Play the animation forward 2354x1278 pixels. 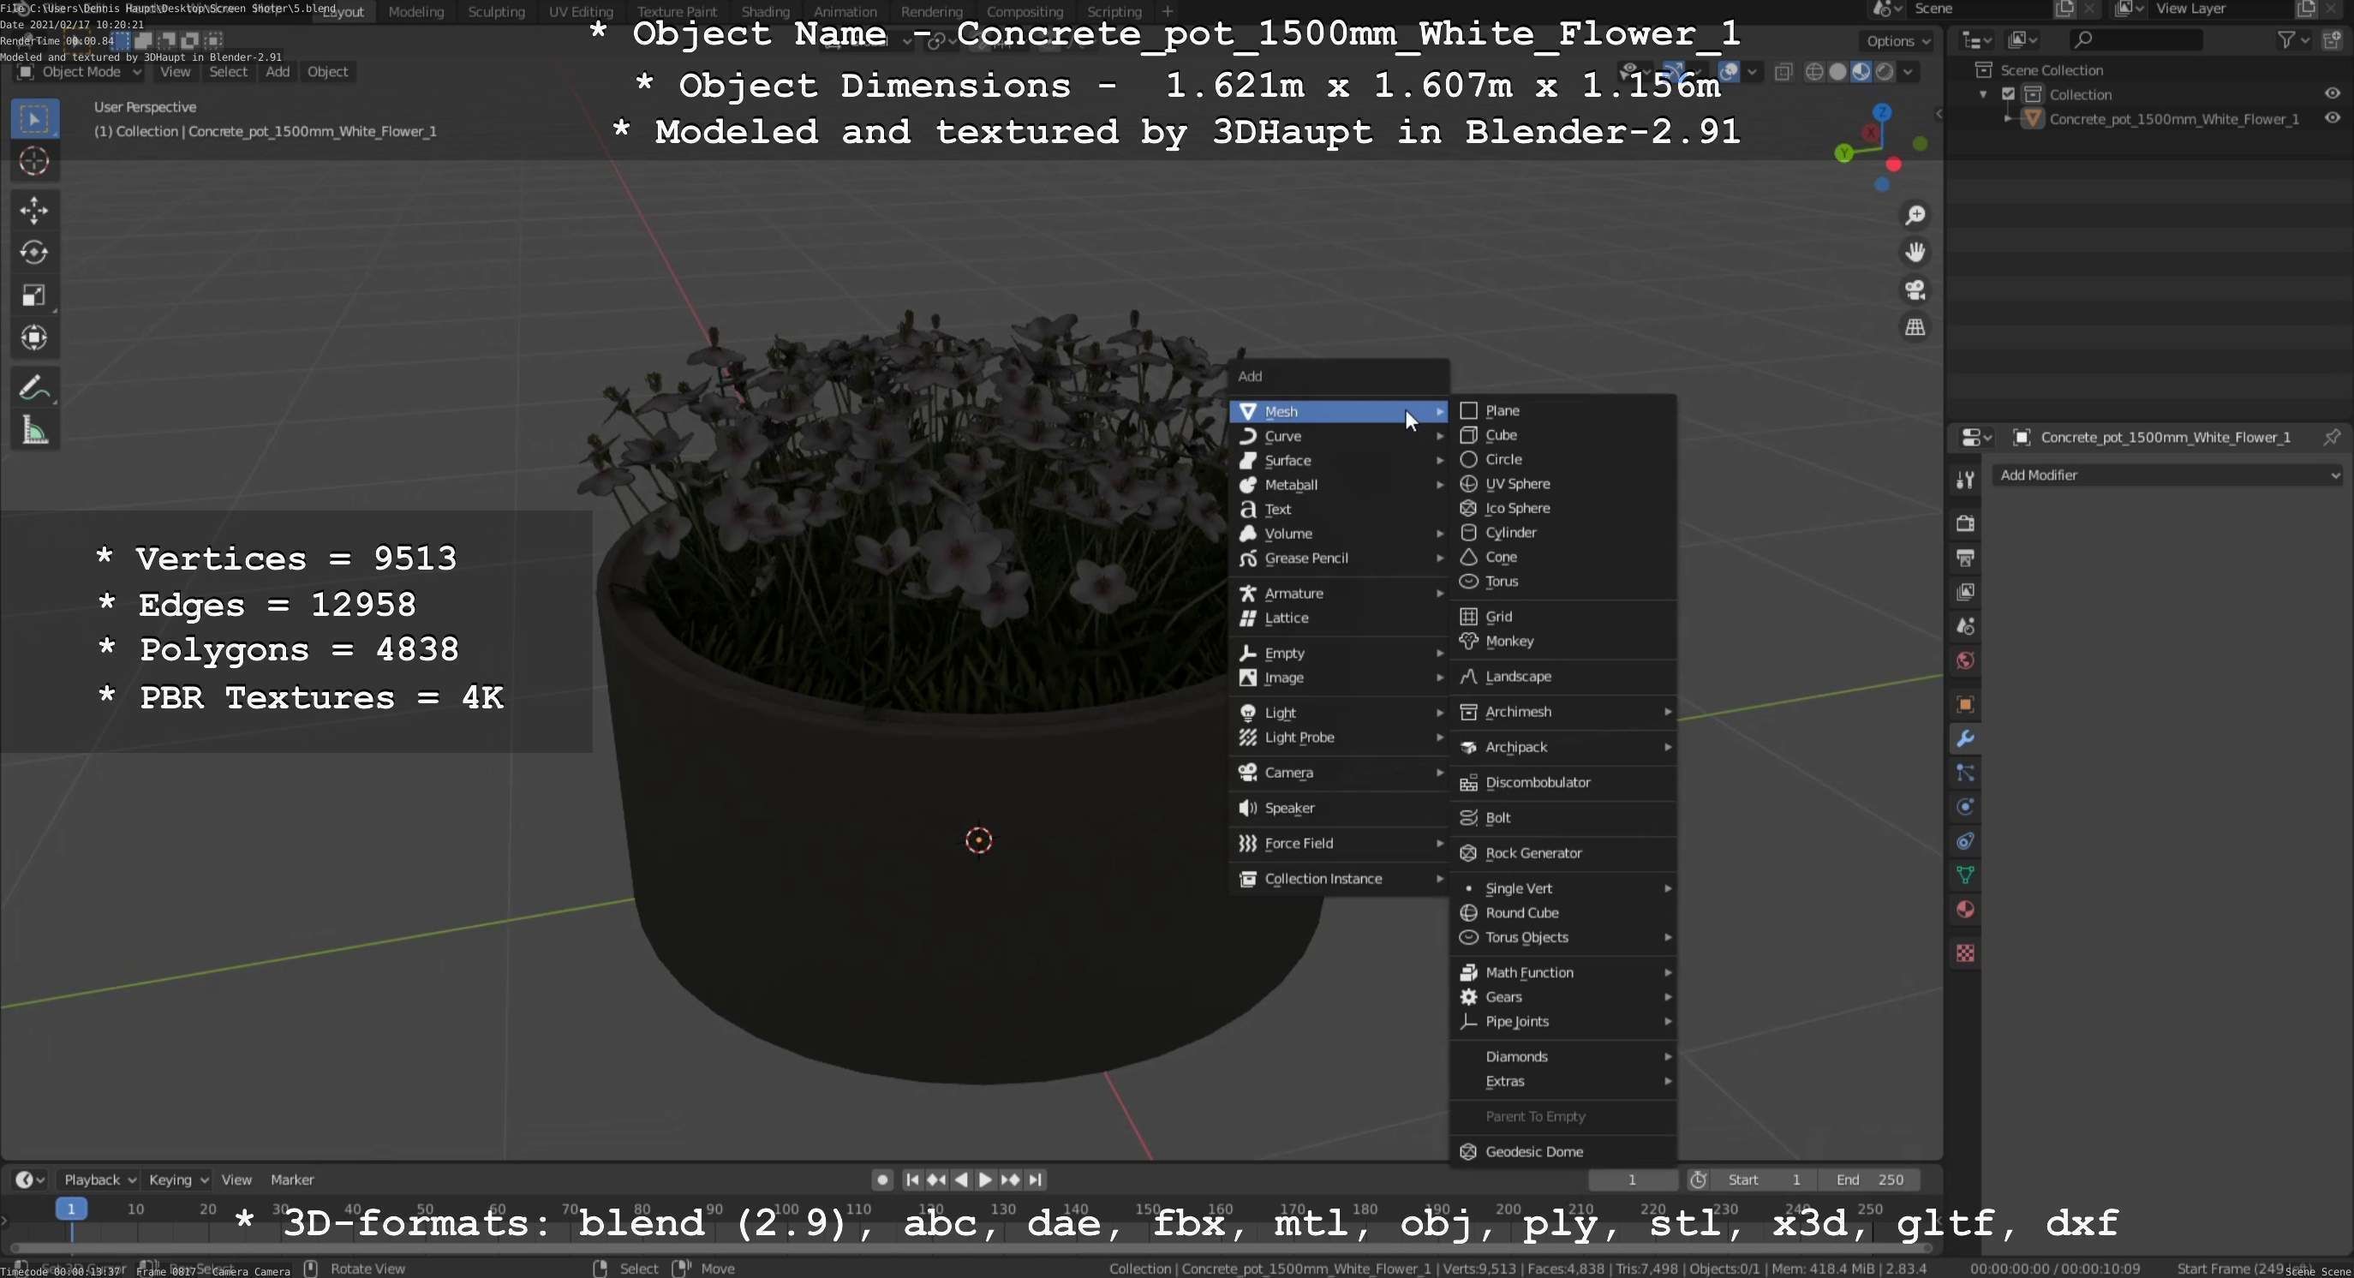pos(985,1179)
